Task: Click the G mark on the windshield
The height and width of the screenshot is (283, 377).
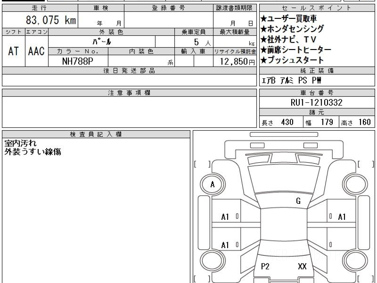Action: pos(298,201)
